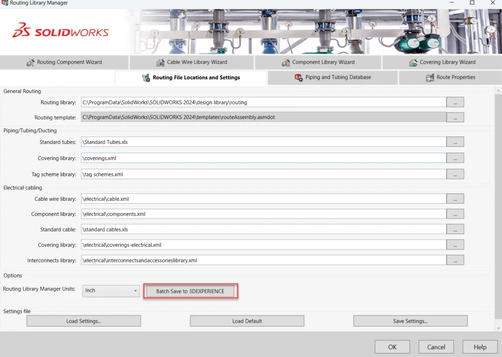Browse for the Standard cable file
Screen dimensions: 502x357
pyautogui.click(x=455, y=229)
